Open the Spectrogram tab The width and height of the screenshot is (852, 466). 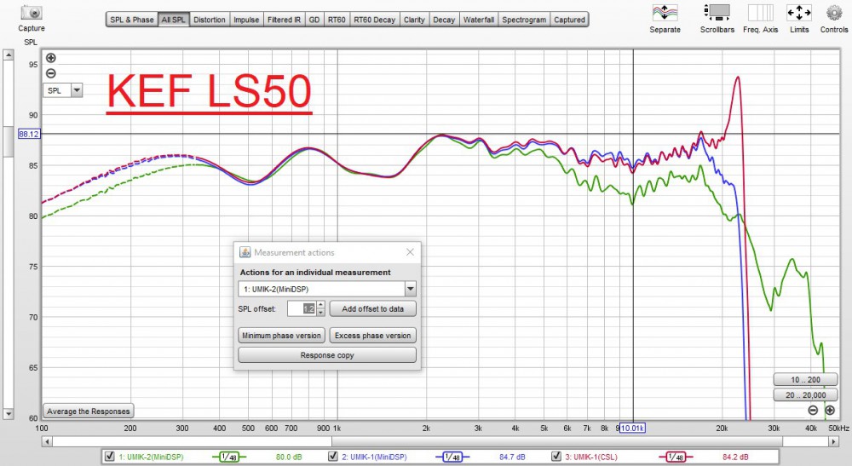click(x=524, y=20)
